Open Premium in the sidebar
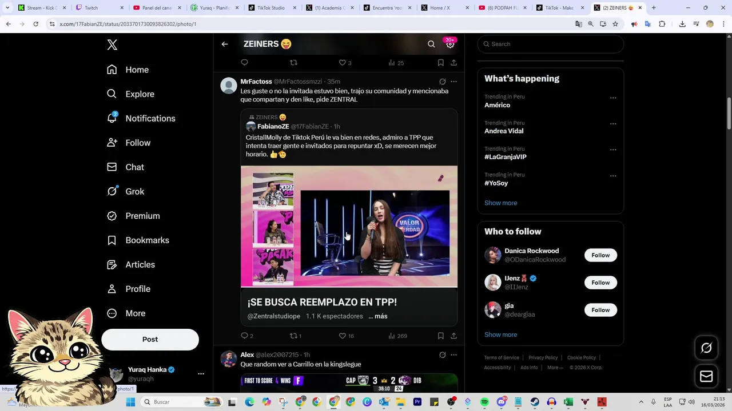The image size is (732, 411). pyautogui.click(x=133, y=216)
